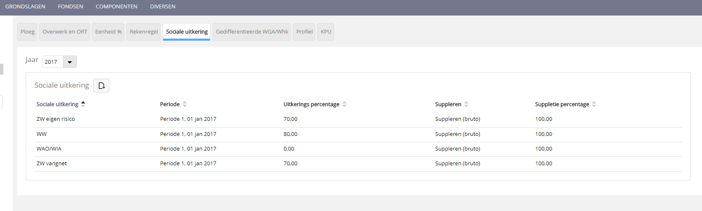This screenshot has width=702, height=211.
Task: Sort by Suppletie percentage arrows
Action: pyautogui.click(x=594, y=104)
